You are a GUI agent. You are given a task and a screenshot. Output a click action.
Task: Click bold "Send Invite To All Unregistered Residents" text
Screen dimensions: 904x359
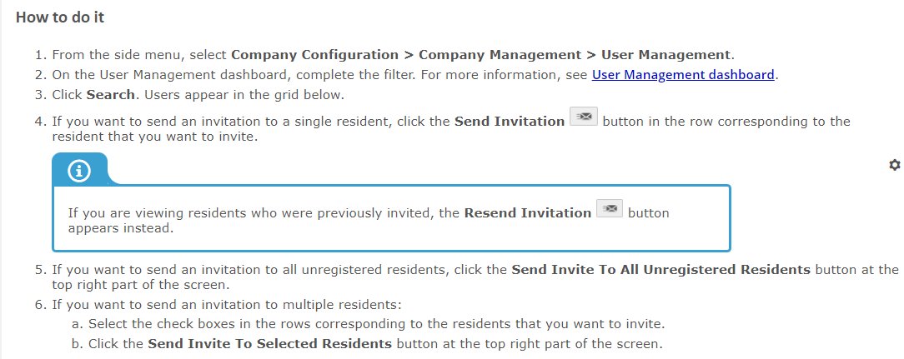[x=660, y=270]
